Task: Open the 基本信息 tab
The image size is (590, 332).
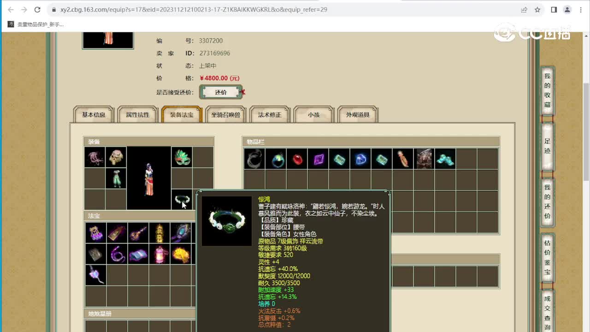Action: pyautogui.click(x=94, y=115)
